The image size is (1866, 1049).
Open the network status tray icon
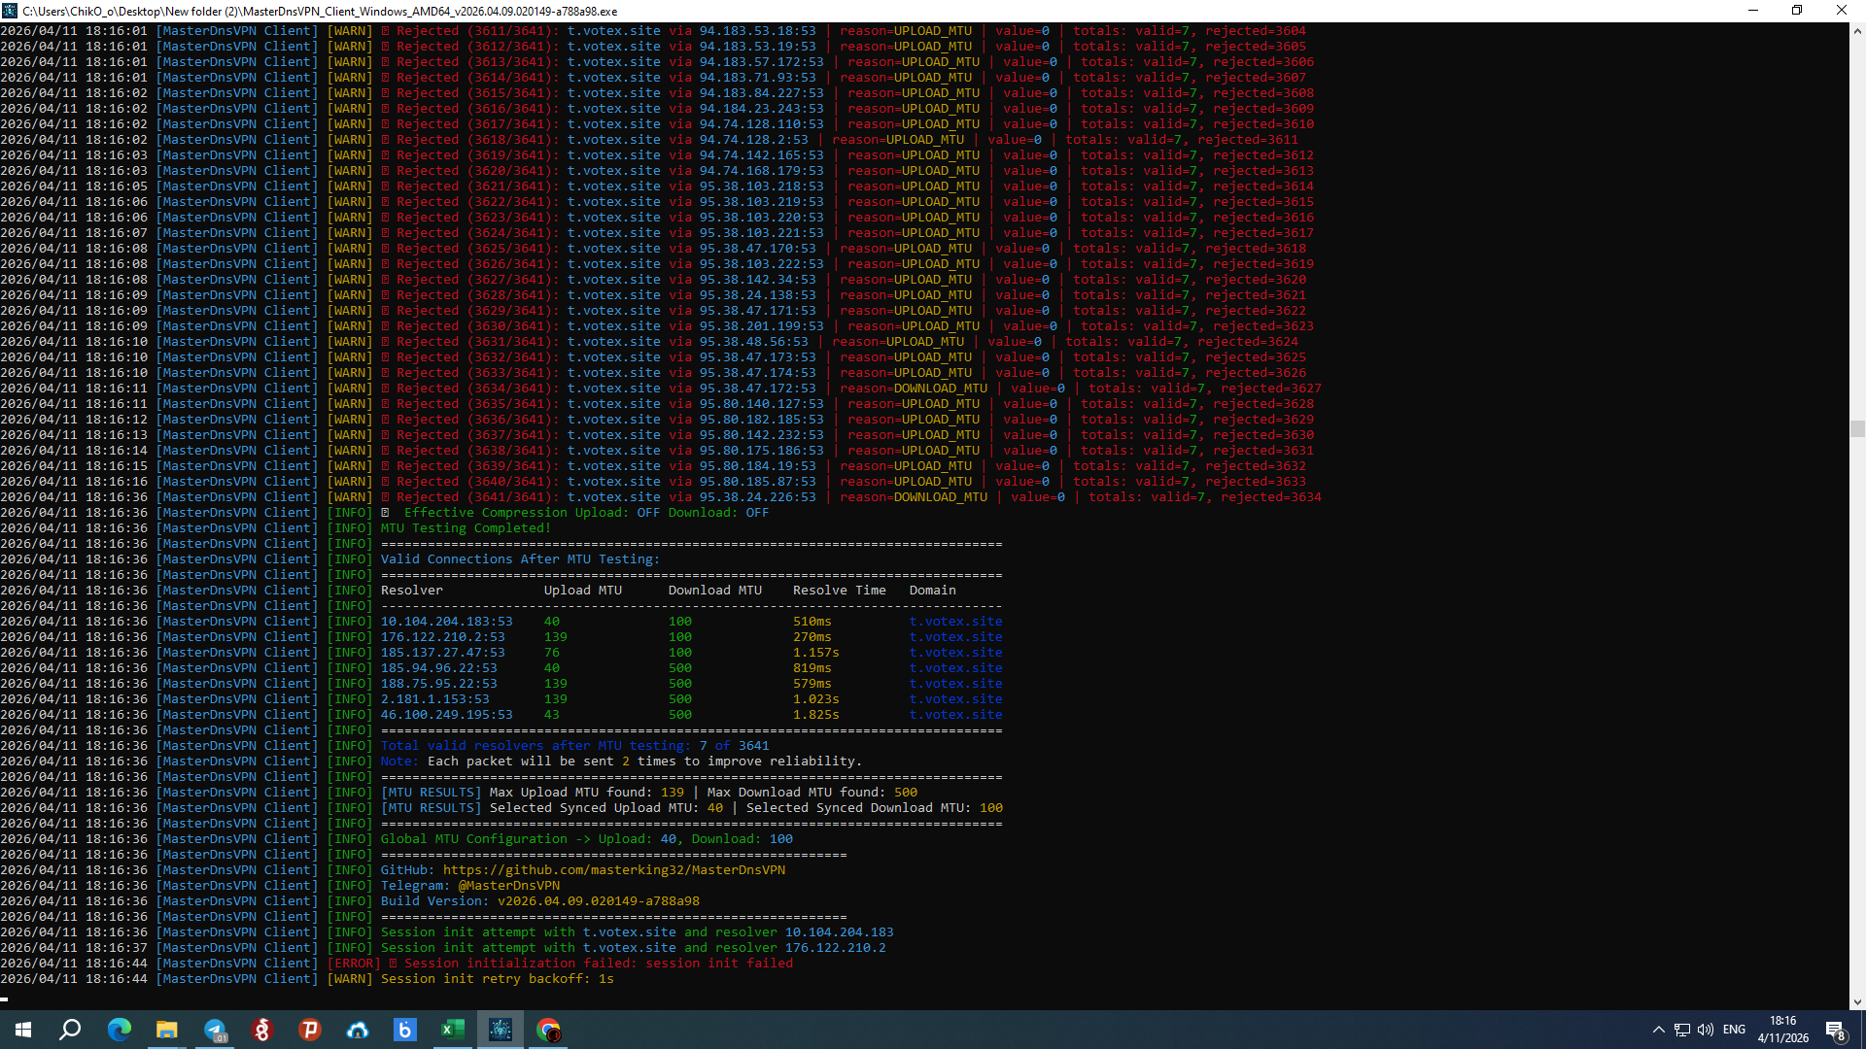(1682, 1030)
